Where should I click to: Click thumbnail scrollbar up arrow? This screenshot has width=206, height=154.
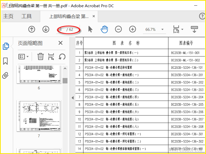point(65,68)
